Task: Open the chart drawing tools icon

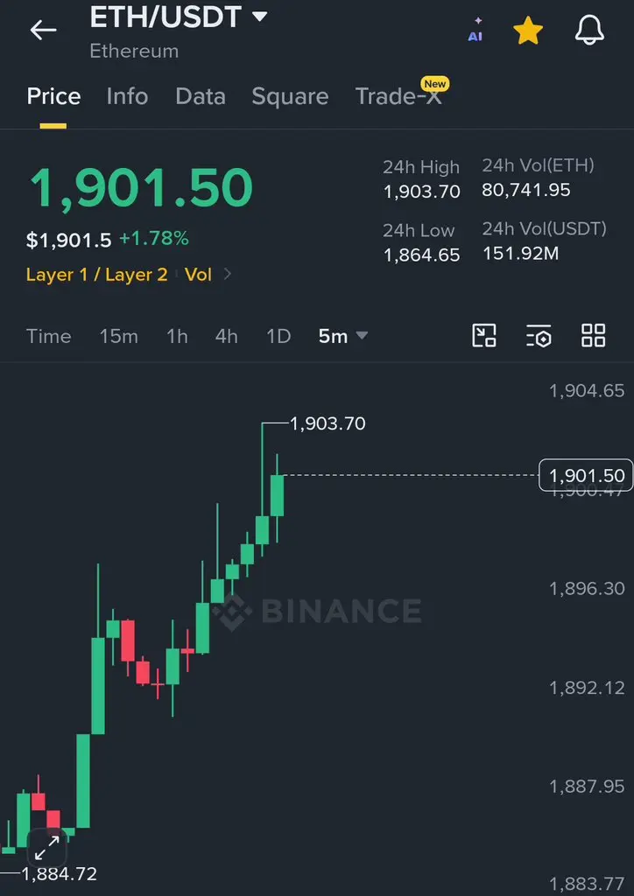Action: (x=483, y=335)
